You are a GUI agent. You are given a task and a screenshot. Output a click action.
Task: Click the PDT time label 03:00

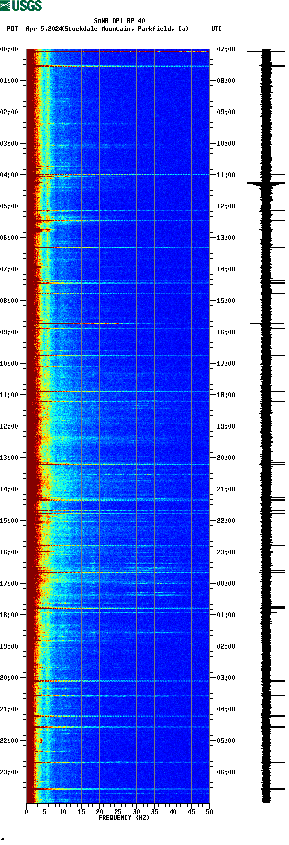pyautogui.click(x=9, y=144)
